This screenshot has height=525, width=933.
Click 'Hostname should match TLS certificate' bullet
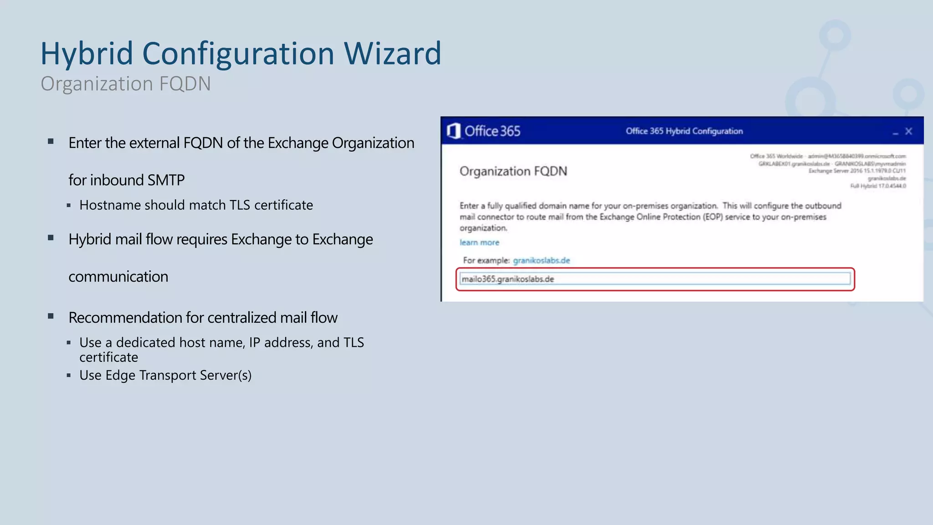click(x=196, y=205)
